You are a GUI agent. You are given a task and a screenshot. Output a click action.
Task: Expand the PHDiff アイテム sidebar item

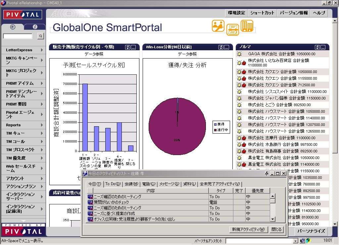pyautogui.click(x=41, y=83)
